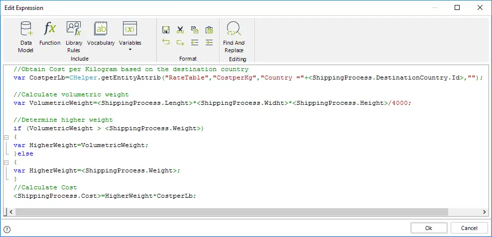Click the Copy icon in Format group
Image resolution: width=492 pixels, height=237 pixels.
[195, 30]
